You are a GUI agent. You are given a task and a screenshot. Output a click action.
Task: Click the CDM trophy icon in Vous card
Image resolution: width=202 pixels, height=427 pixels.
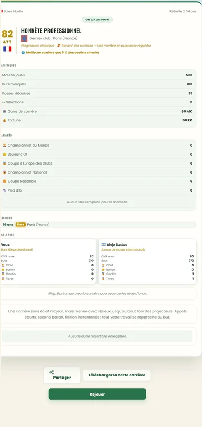(x=3, y=265)
